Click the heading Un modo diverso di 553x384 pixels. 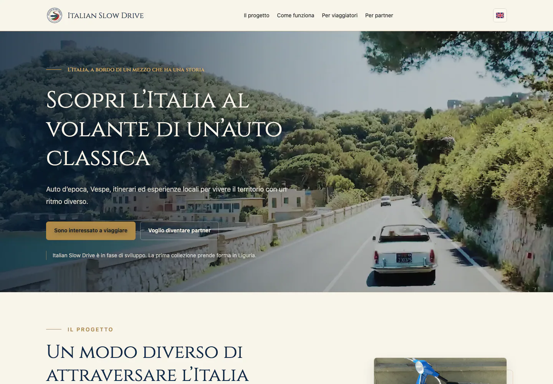(147, 363)
